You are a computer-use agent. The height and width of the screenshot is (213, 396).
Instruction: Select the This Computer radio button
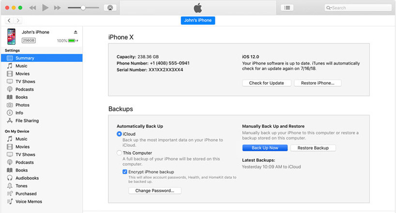tap(119, 153)
